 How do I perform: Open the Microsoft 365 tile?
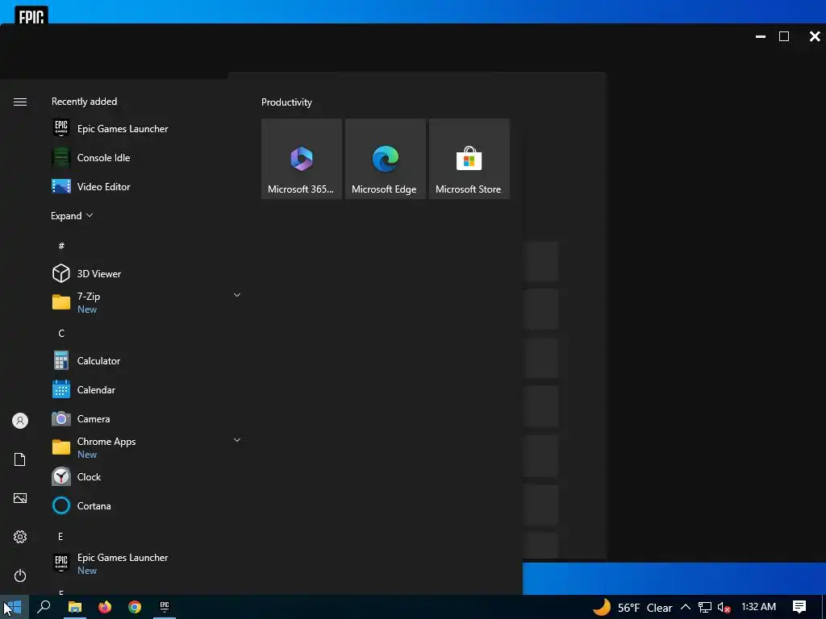[x=302, y=159]
